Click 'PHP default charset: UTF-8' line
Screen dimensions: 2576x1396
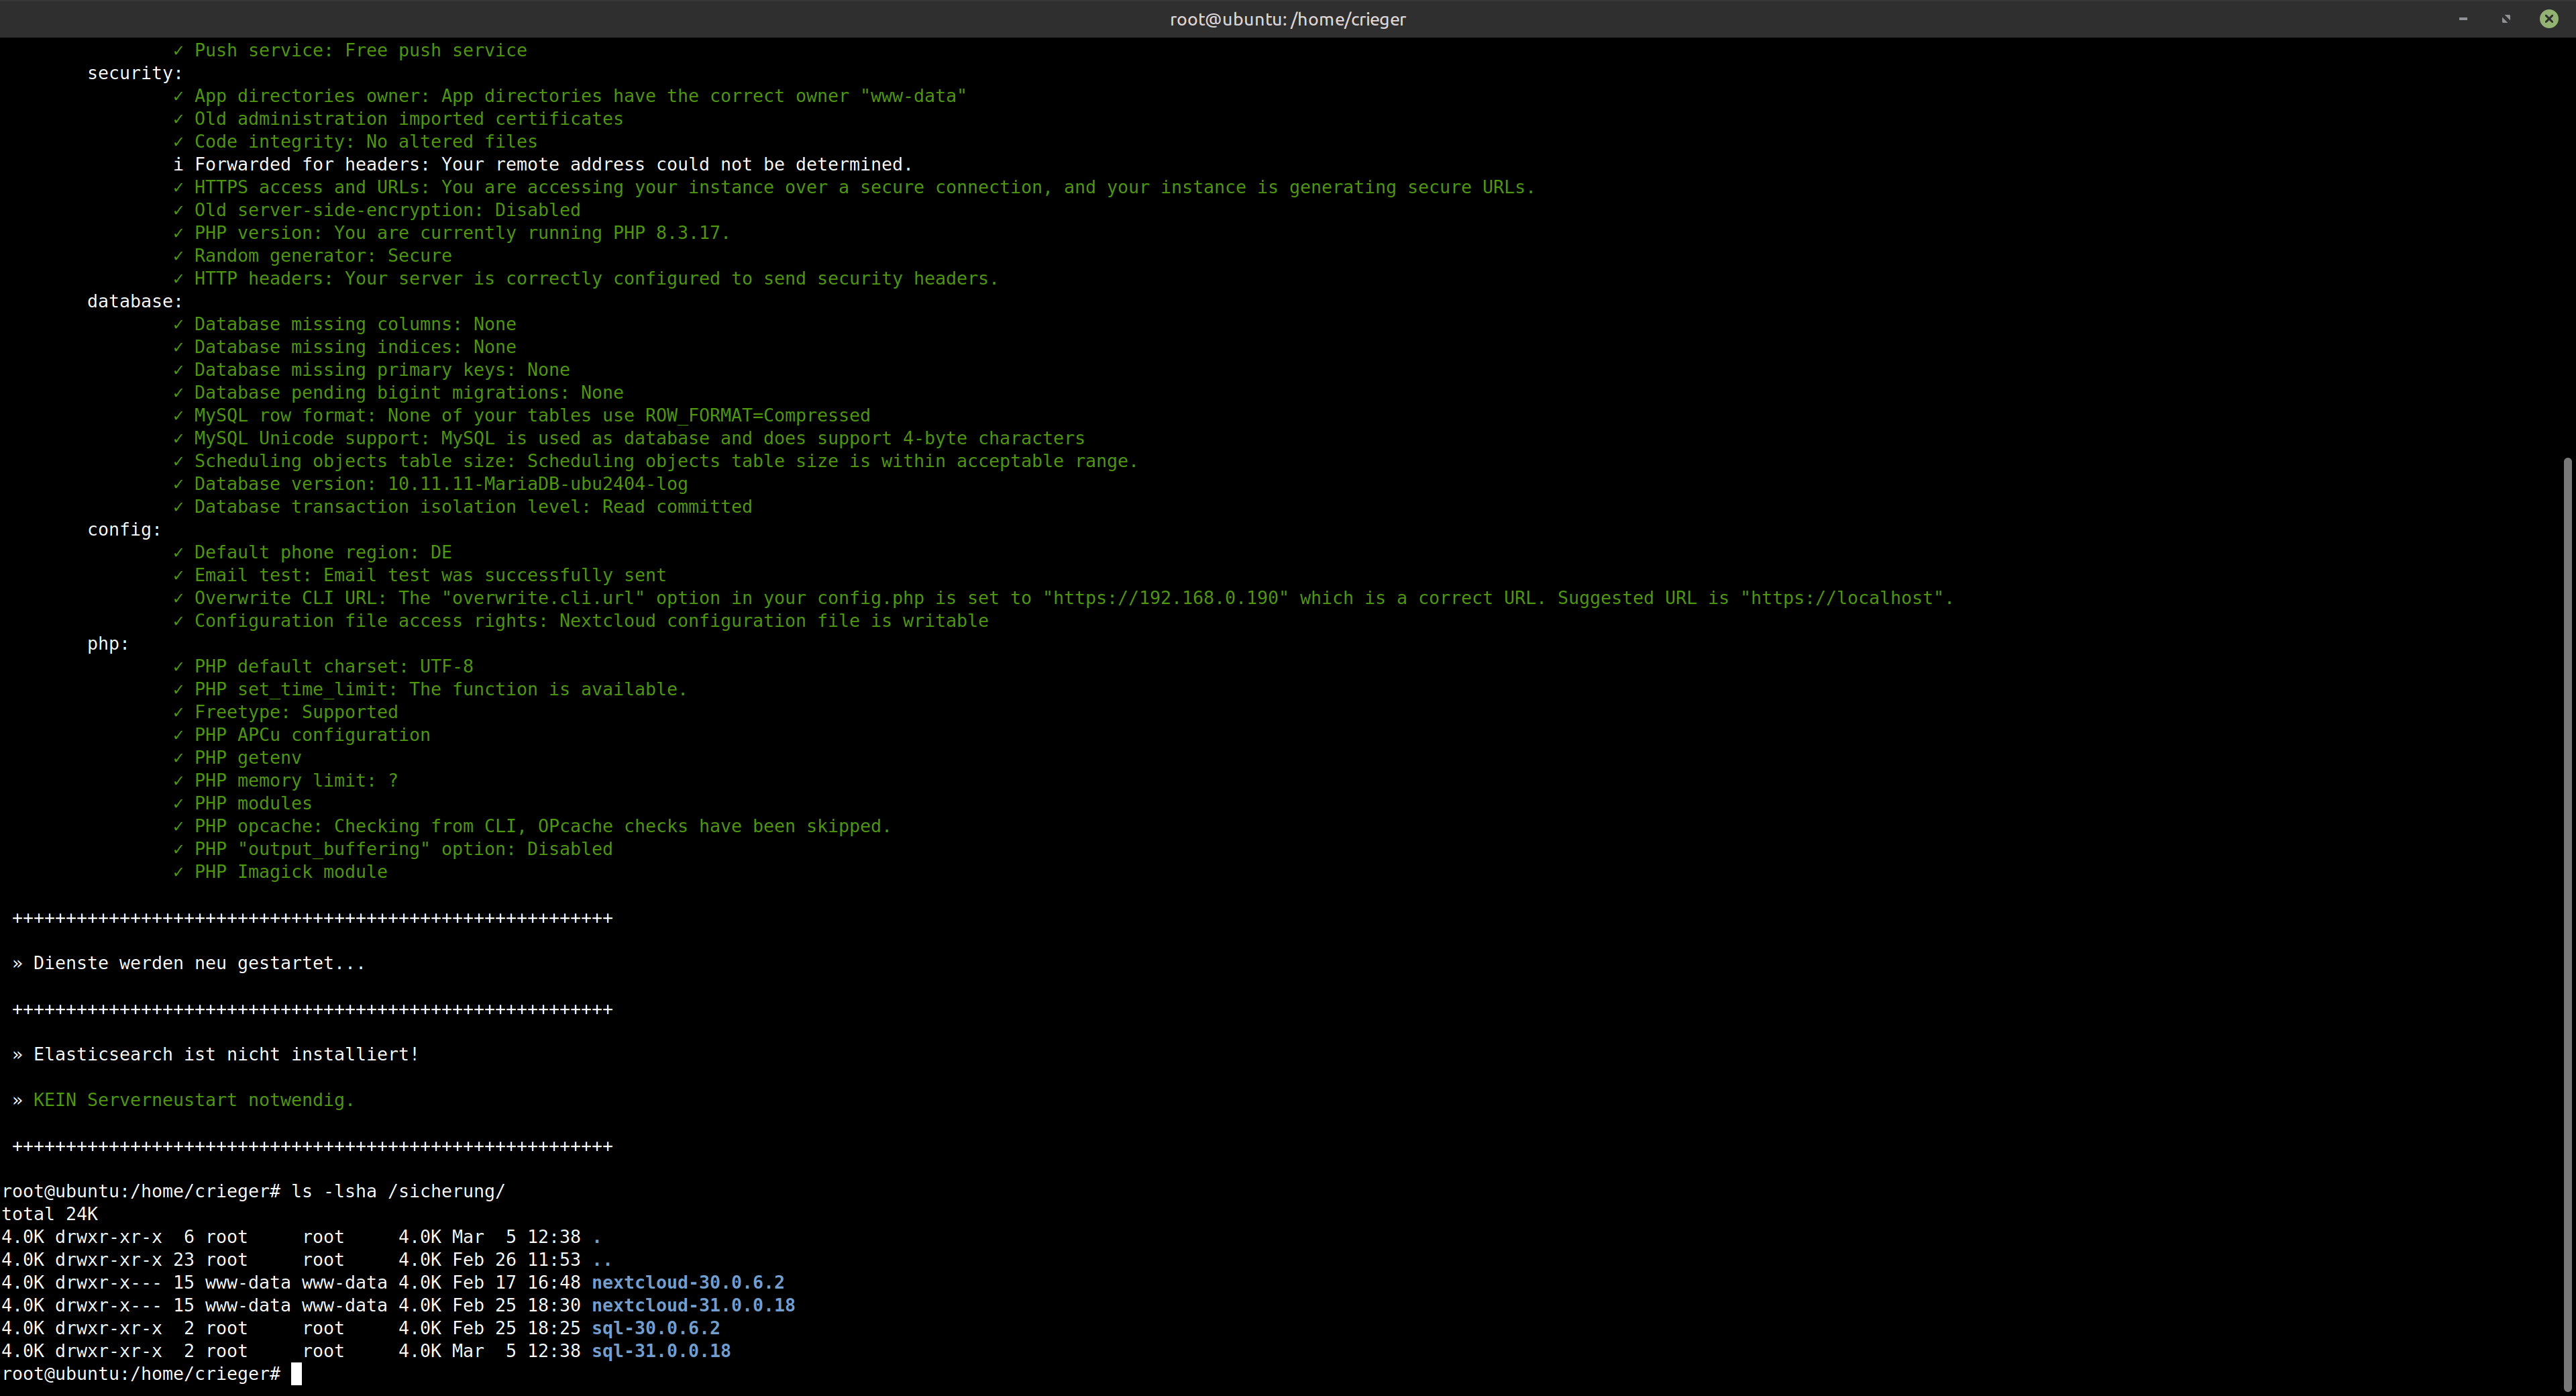click(x=323, y=668)
